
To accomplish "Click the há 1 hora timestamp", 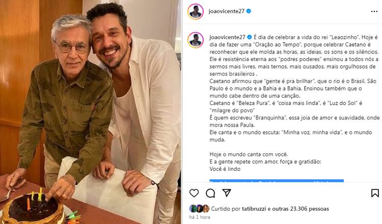I will click(x=200, y=217).
